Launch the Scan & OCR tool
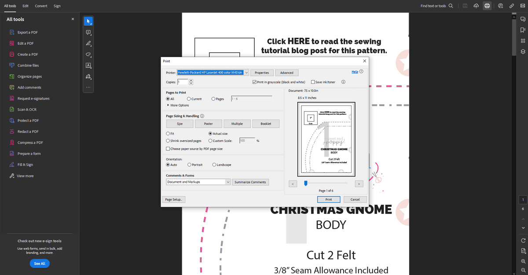 pyautogui.click(x=27, y=109)
